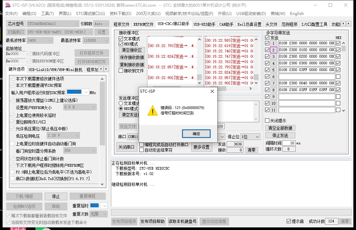The width and height of the screenshot is (356, 230).
Task: Toggle 自动发送结束符 checkbox
Action: pos(141,150)
